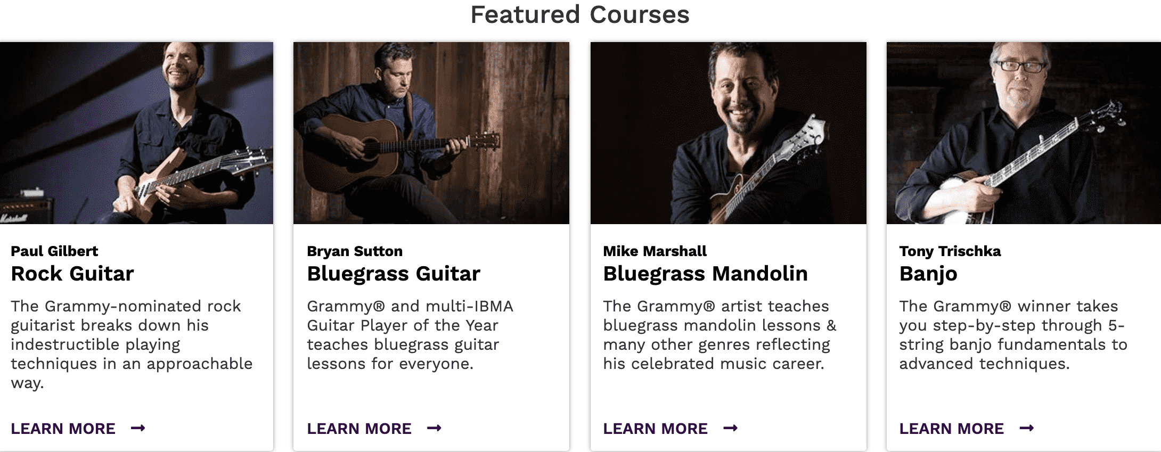Screen dimensions: 1161x452
Task: Click the Bluegrass Mandolin course title
Action: 705,274
